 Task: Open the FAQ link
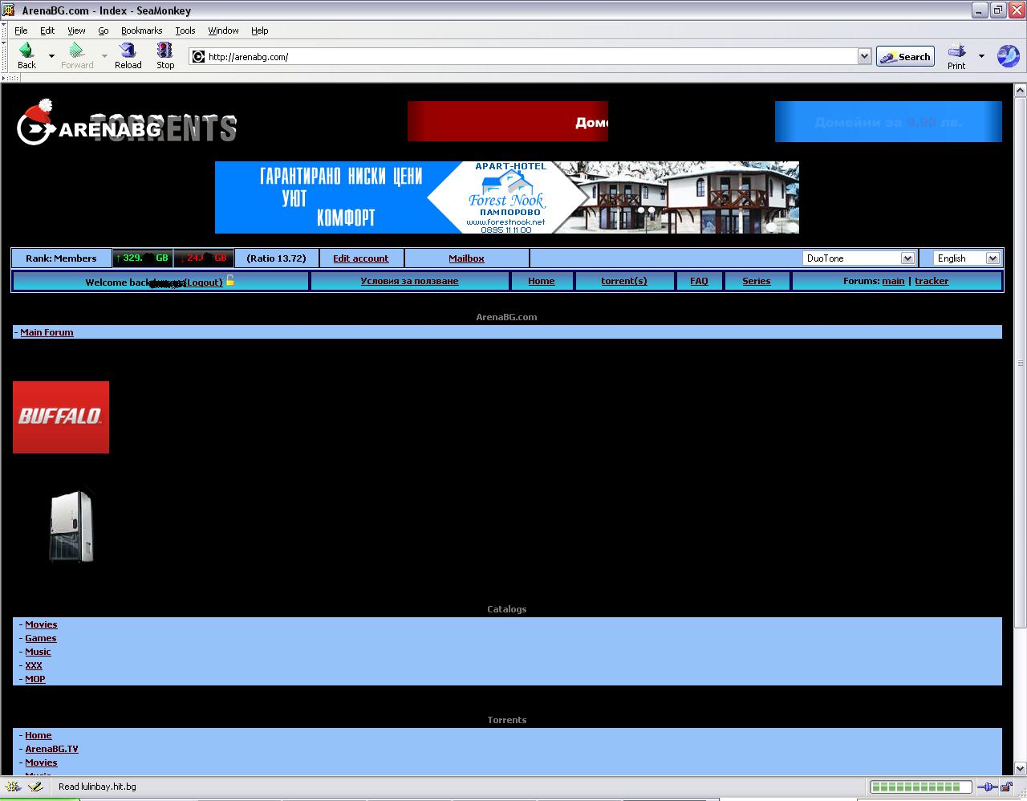click(699, 281)
